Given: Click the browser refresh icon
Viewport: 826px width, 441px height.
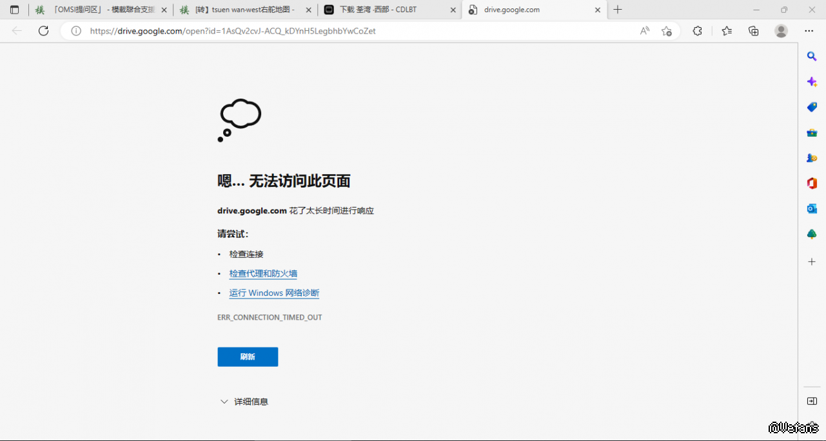Looking at the screenshot, I should coord(43,31).
